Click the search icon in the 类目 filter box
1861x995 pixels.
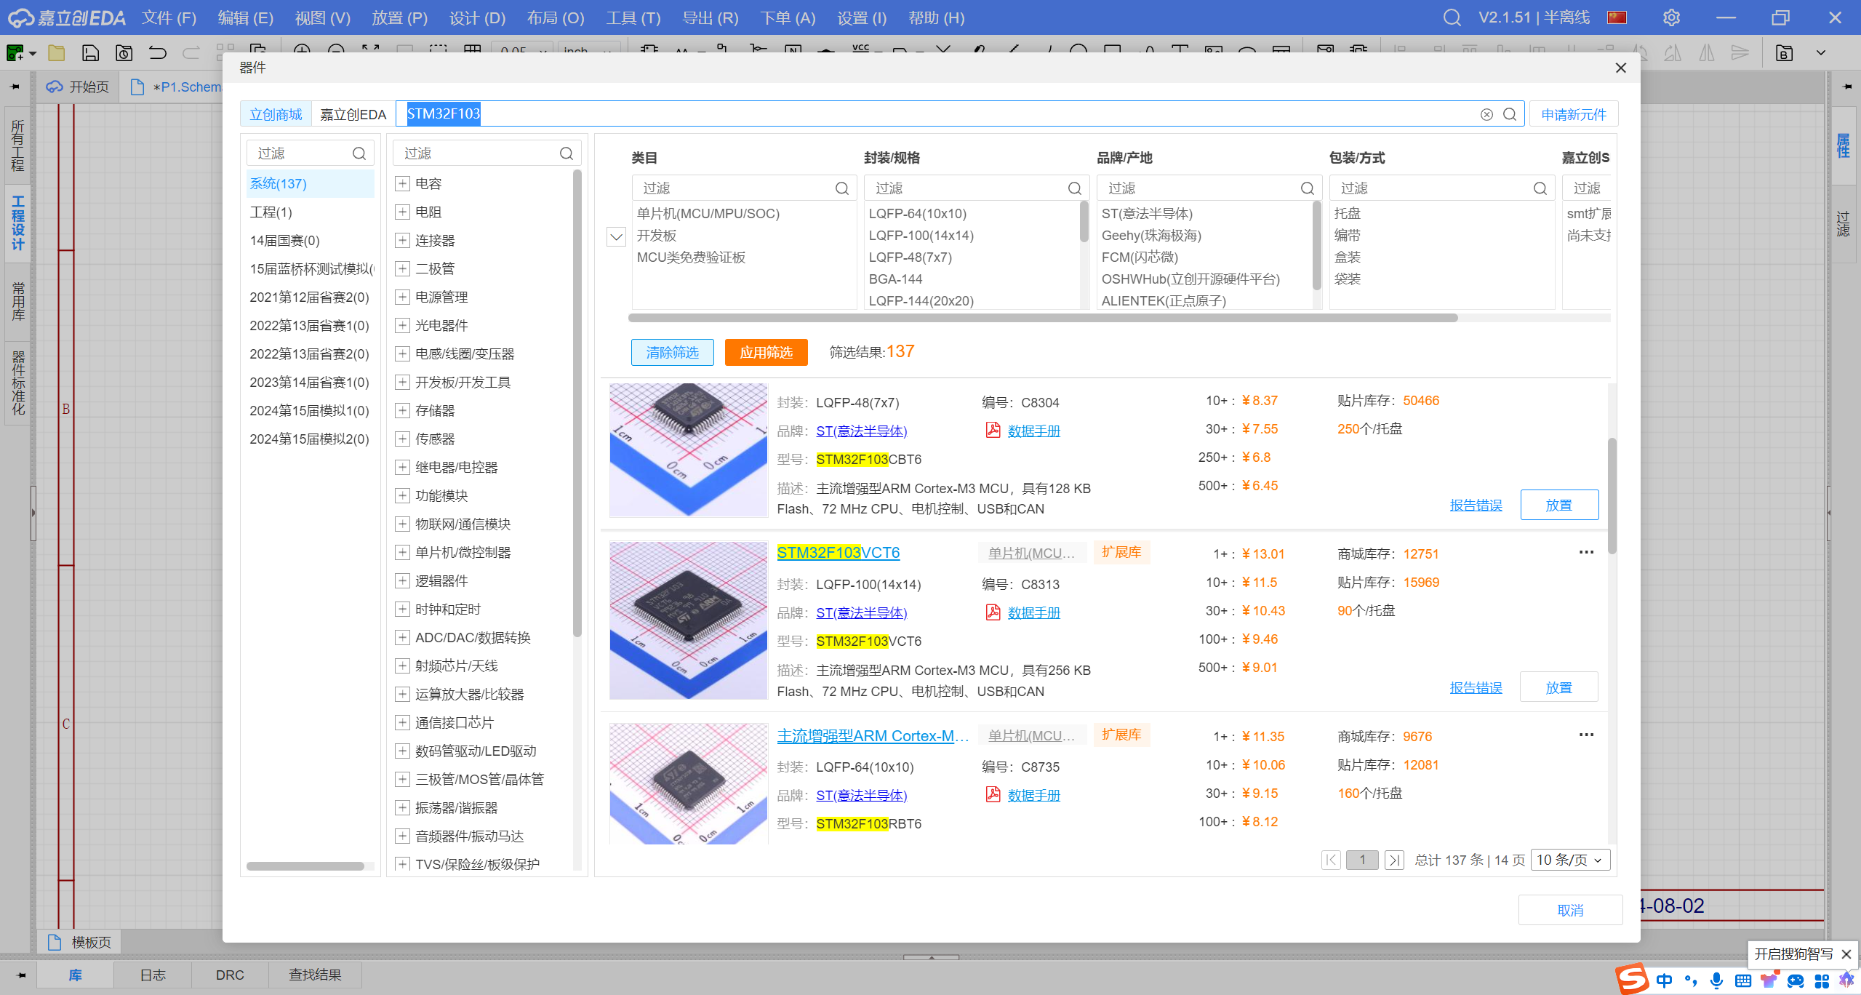click(x=841, y=188)
